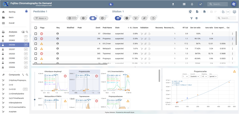Open the notifications bell
This screenshot has width=239, height=114.
192,4
